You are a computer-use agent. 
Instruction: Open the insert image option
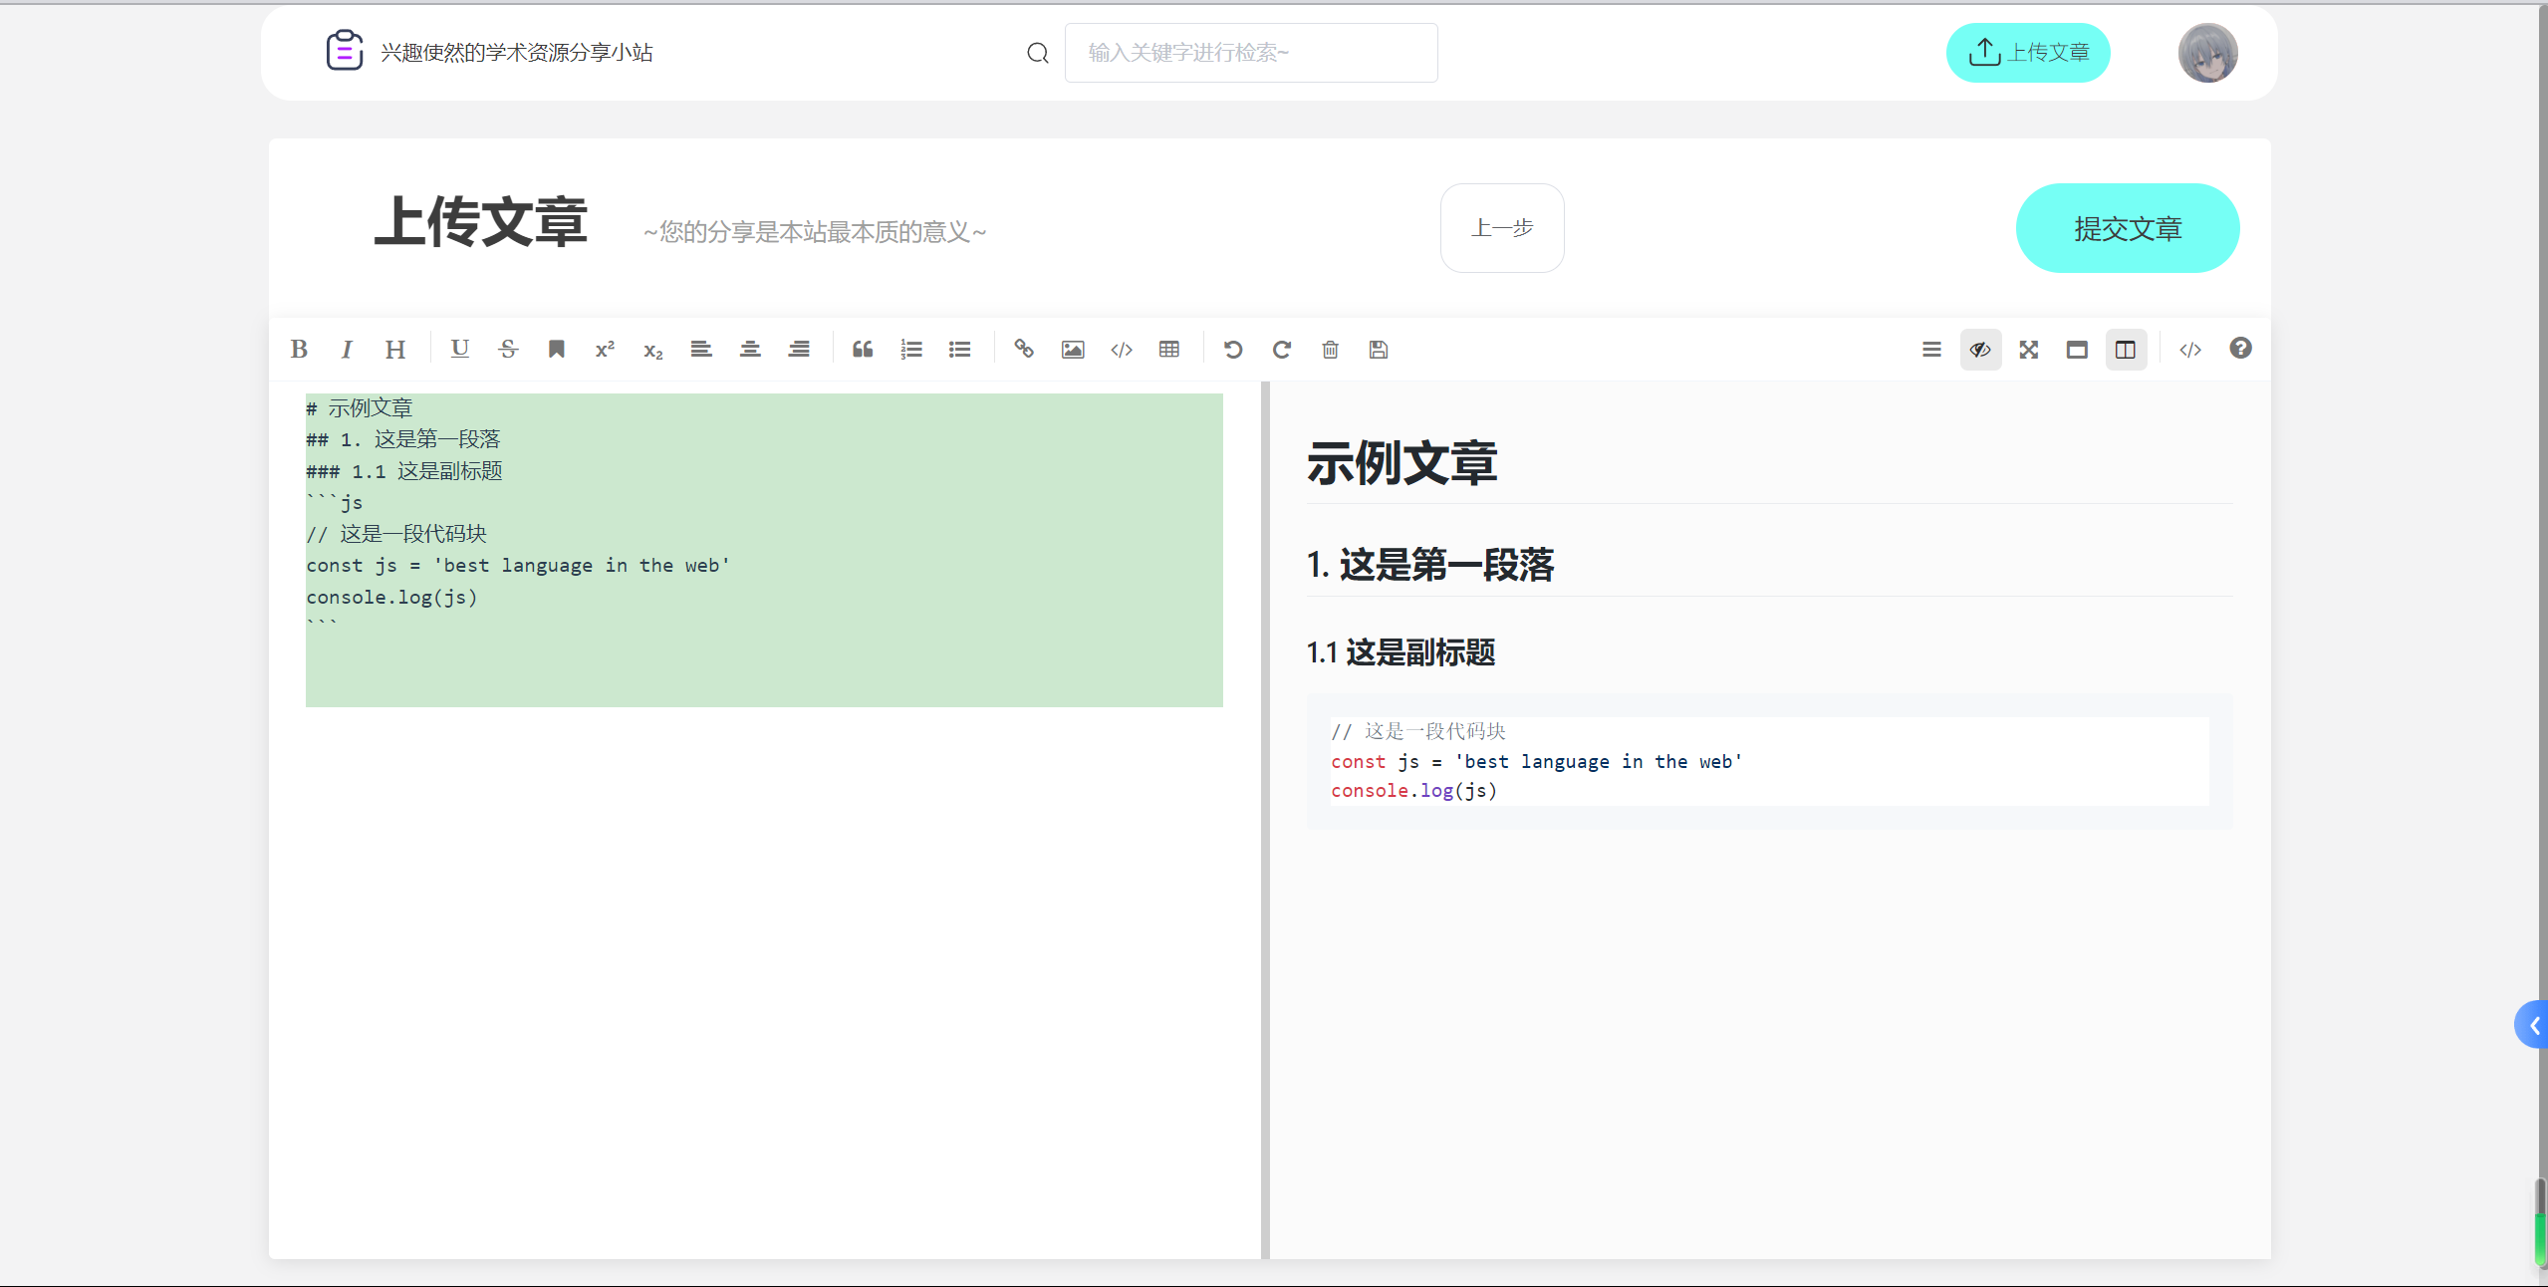[1073, 350]
